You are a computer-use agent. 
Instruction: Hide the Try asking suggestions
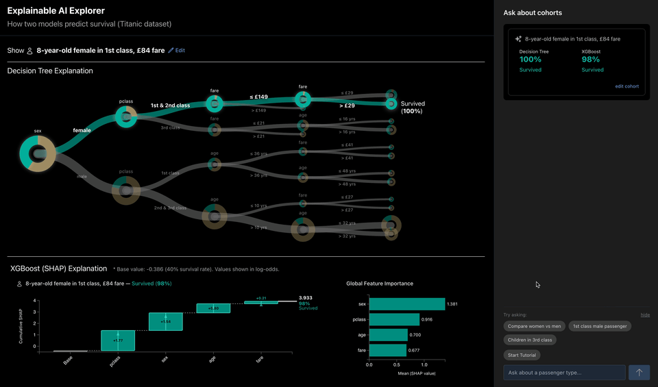(645, 315)
